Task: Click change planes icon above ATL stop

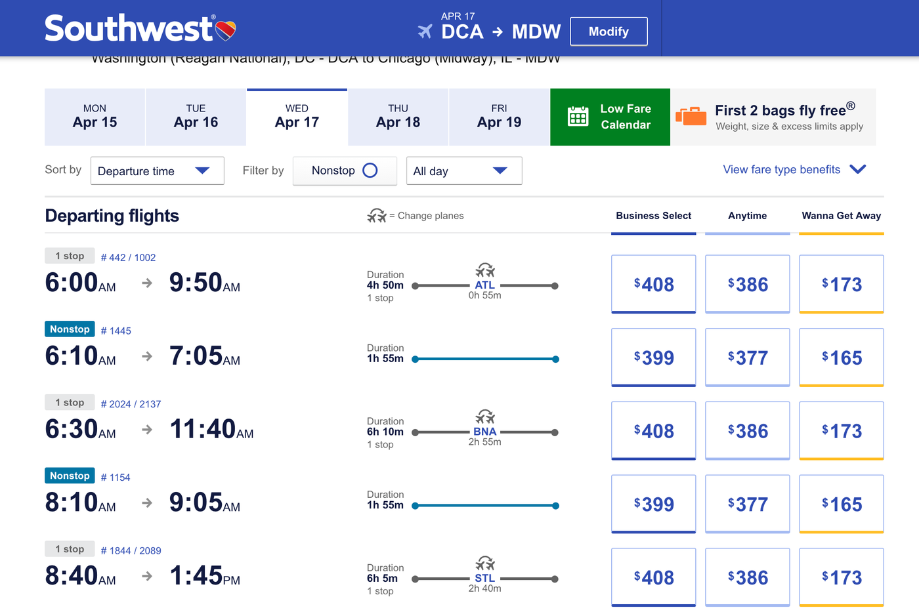Action: 485,270
